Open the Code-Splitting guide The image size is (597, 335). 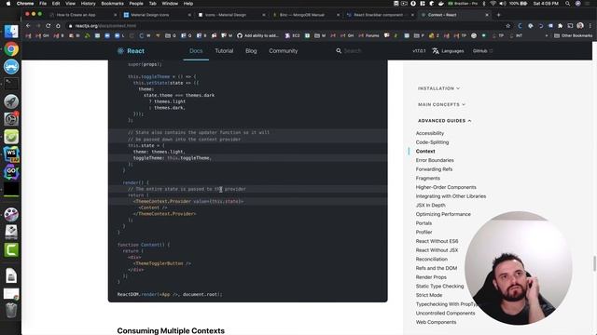click(432, 142)
